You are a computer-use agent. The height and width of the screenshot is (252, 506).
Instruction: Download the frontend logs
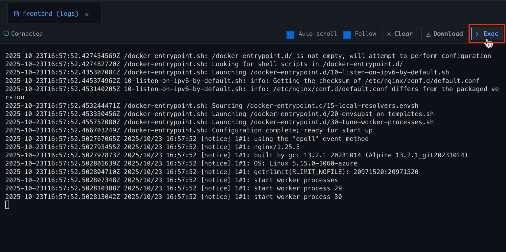click(444, 34)
